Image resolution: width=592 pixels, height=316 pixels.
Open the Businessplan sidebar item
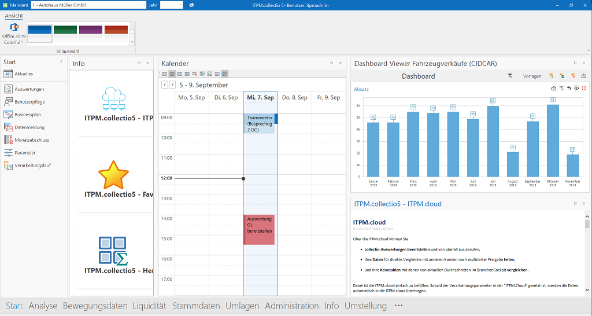[x=22, y=115]
